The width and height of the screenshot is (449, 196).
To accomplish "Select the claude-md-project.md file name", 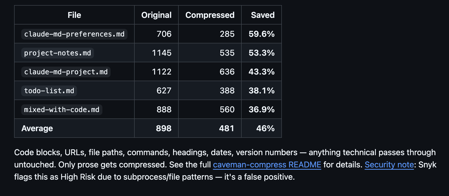I will point(66,72).
